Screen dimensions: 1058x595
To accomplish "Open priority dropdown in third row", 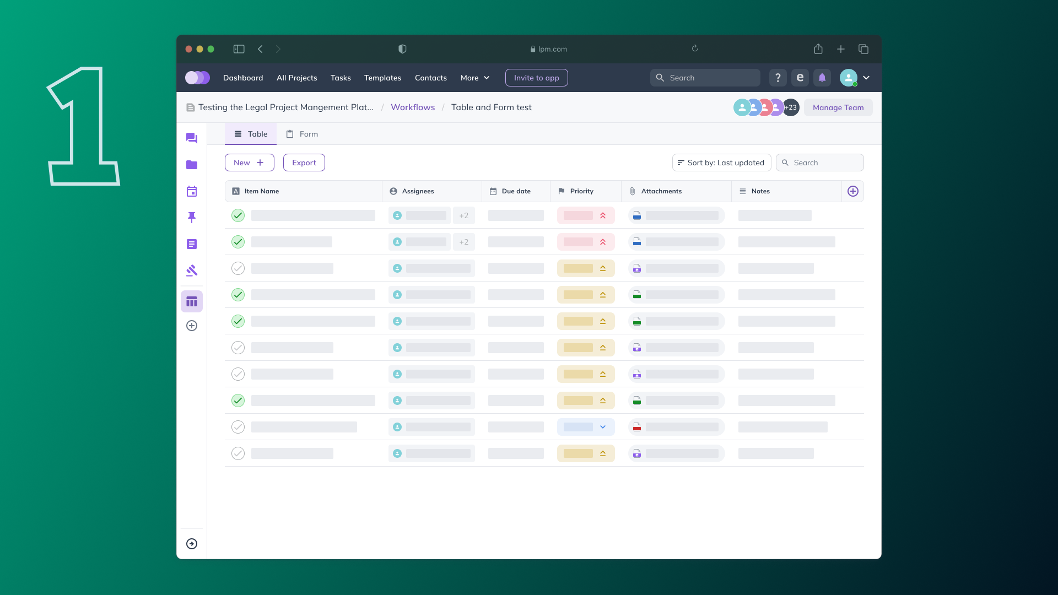I will point(586,268).
